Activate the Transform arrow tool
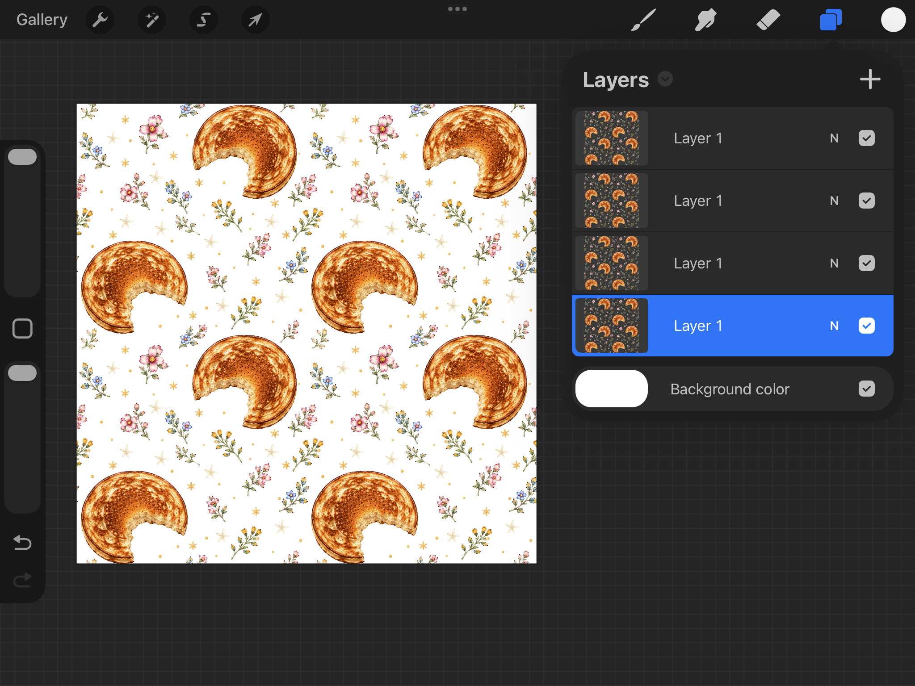The width and height of the screenshot is (915, 686). point(255,20)
